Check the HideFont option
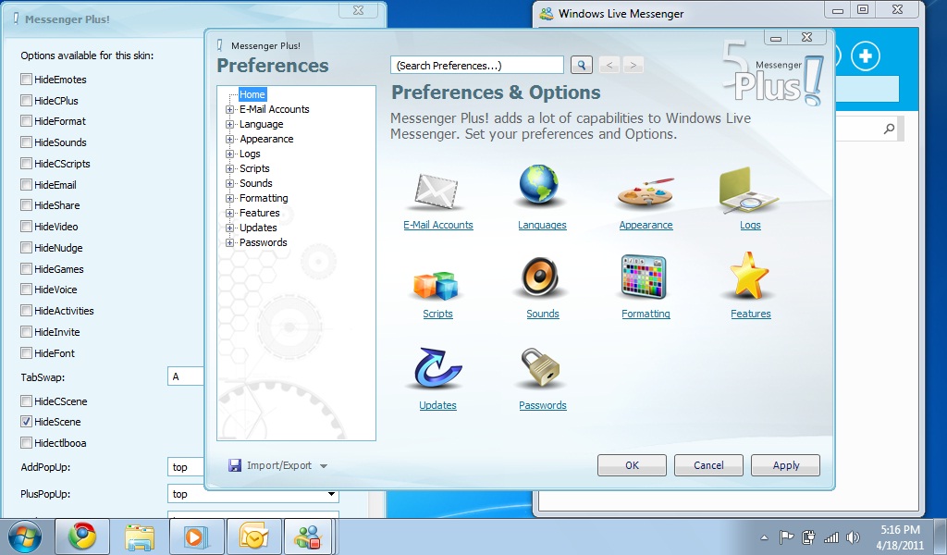 point(26,352)
